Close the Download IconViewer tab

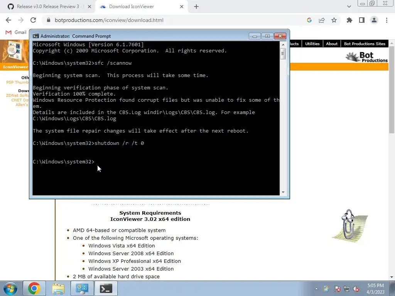(182, 7)
